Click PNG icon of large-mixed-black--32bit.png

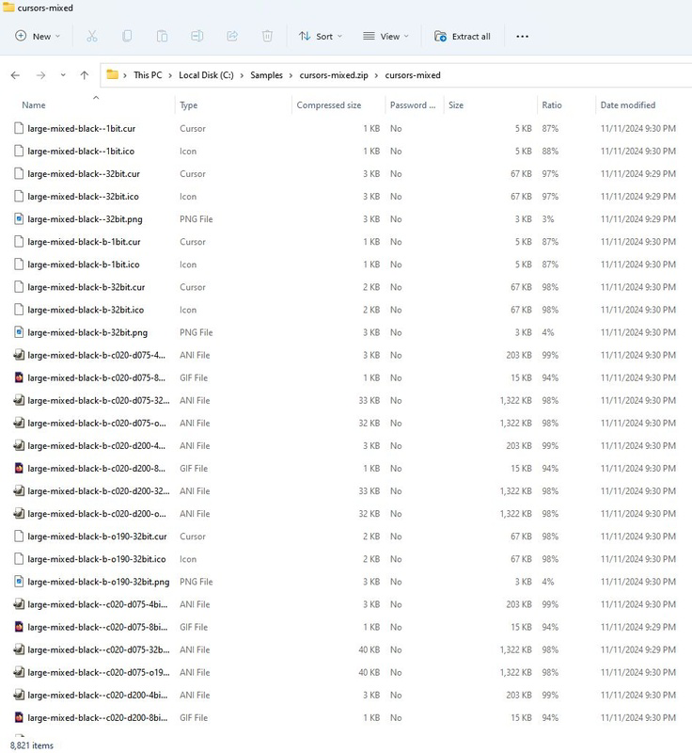pos(19,219)
